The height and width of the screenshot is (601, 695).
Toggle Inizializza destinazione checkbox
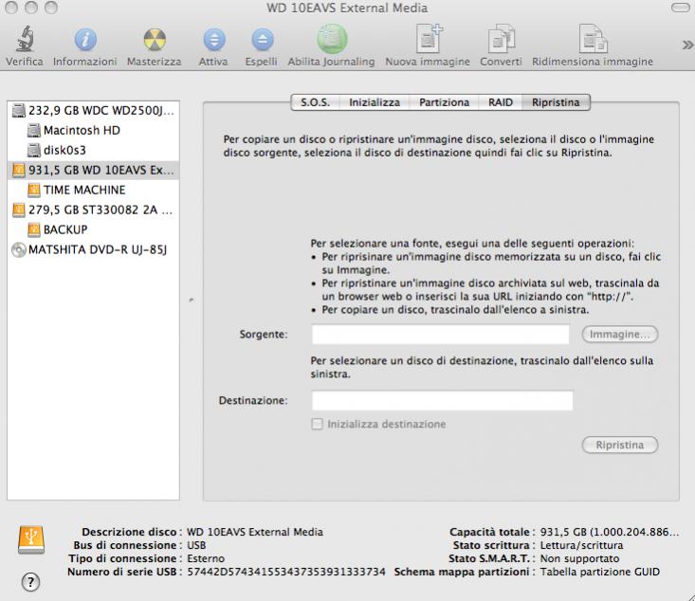click(x=317, y=424)
